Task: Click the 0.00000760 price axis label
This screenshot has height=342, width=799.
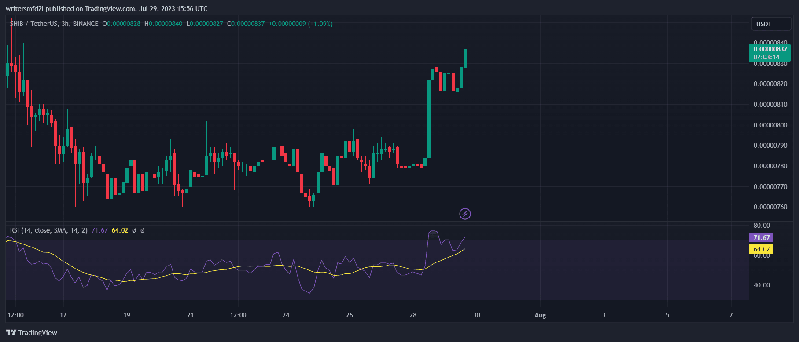Action: click(770, 207)
